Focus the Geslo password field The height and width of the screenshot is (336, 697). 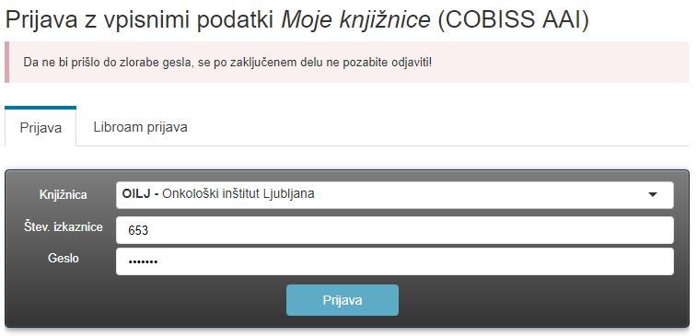(x=395, y=261)
